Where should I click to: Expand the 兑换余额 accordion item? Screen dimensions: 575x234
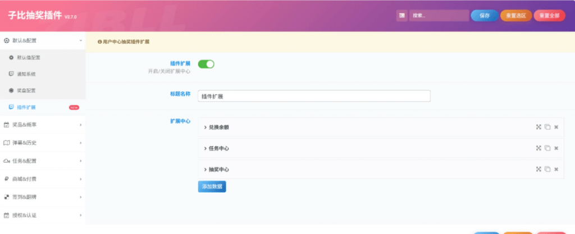point(381,127)
